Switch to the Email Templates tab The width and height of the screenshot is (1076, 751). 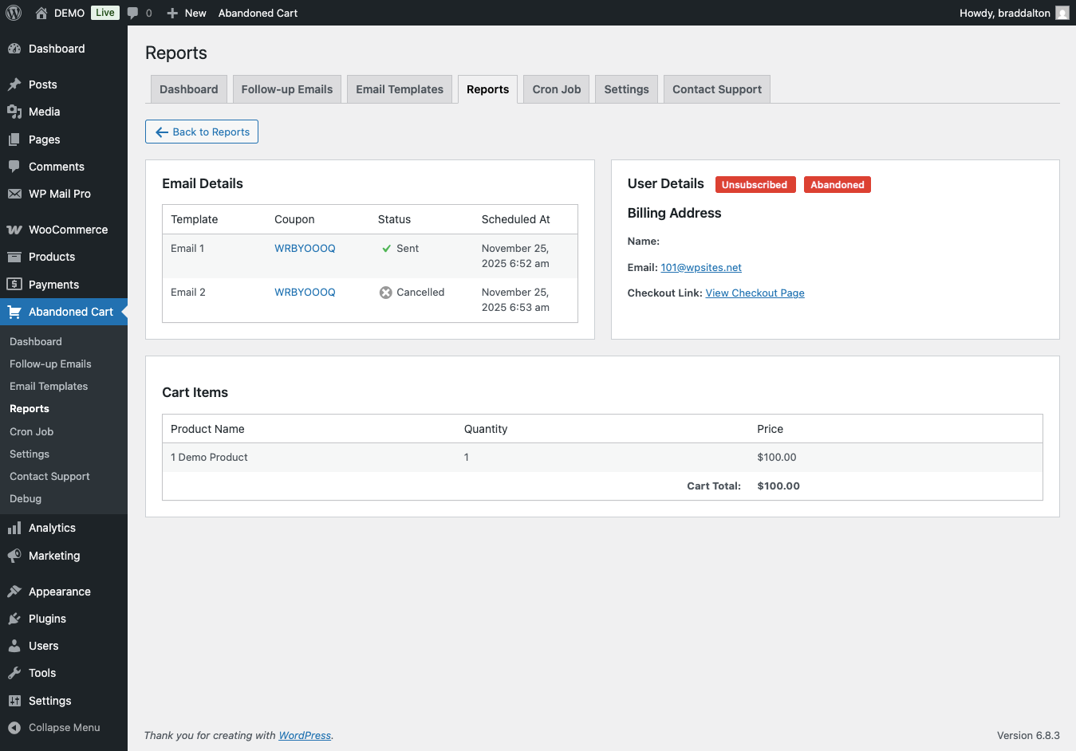click(400, 89)
